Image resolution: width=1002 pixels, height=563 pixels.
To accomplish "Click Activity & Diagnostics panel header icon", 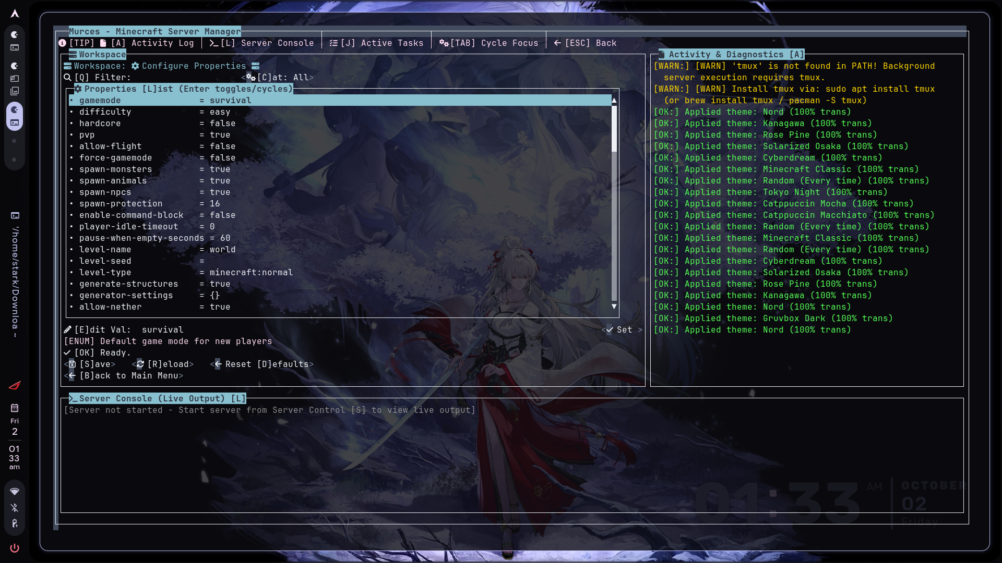I will (662, 54).
